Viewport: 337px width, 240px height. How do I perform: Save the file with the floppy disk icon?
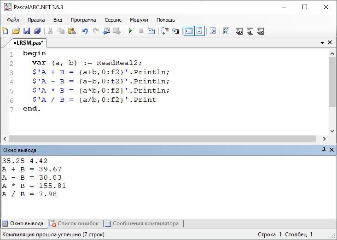(x=27, y=31)
